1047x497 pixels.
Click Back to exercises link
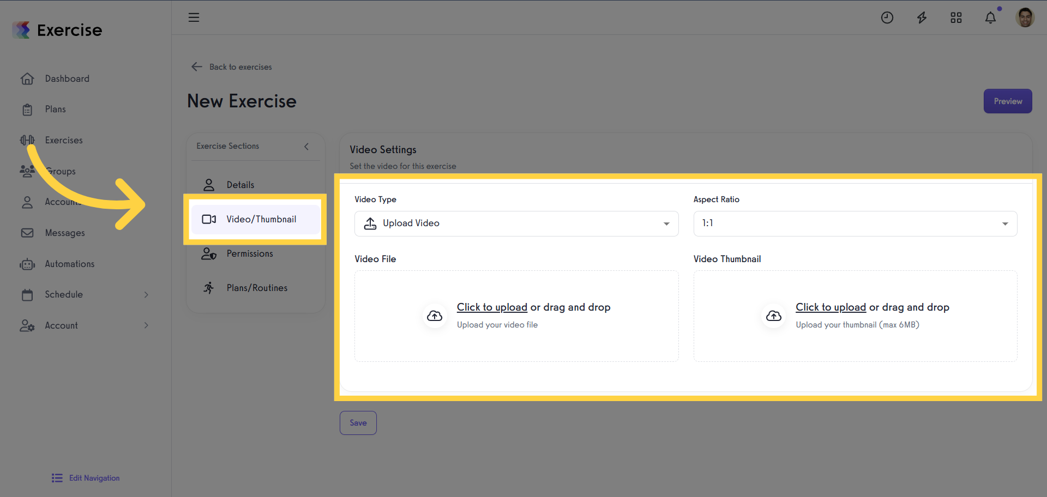tap(231, 66)
